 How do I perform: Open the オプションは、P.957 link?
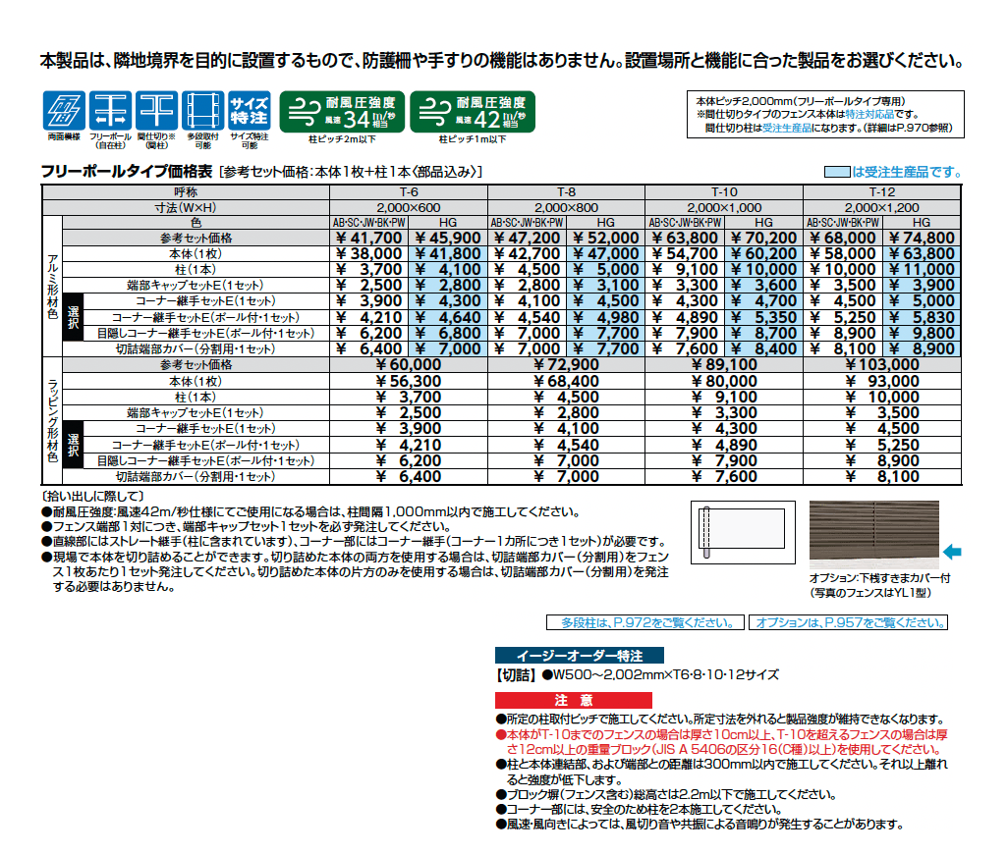[849, 622]
